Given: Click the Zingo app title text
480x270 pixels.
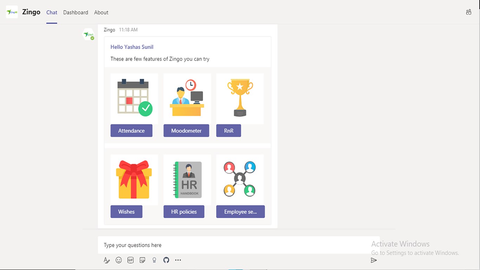Looking at the screenshot, I should 31,12.
